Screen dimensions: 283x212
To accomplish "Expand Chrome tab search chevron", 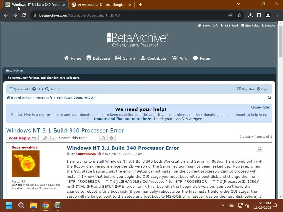I will (239, 4).
